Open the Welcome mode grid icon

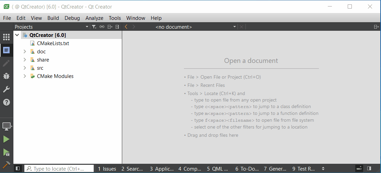click(6, 37)
